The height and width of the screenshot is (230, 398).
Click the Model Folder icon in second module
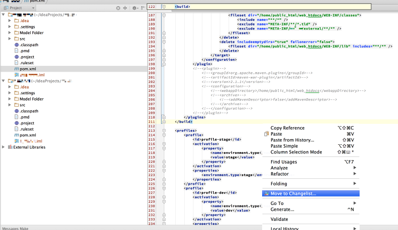coord(16,99)
